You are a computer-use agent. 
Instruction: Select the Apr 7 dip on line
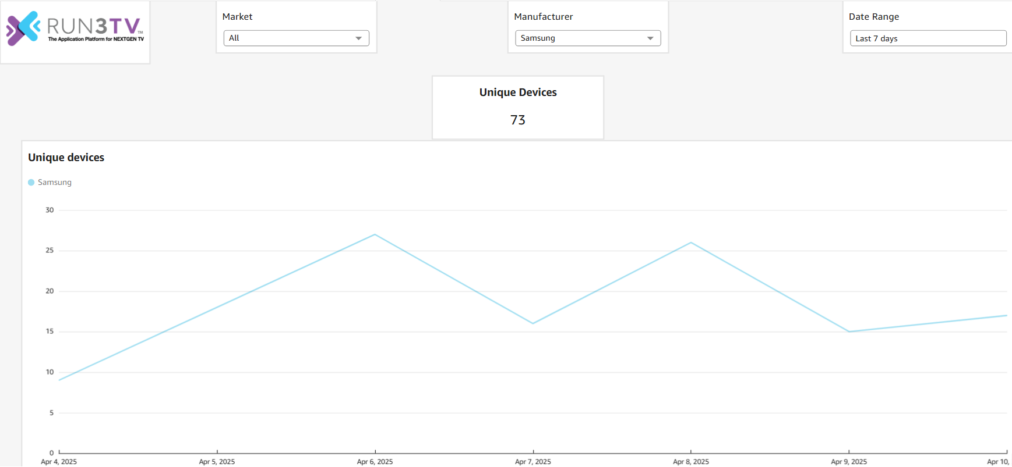[533, 323]
